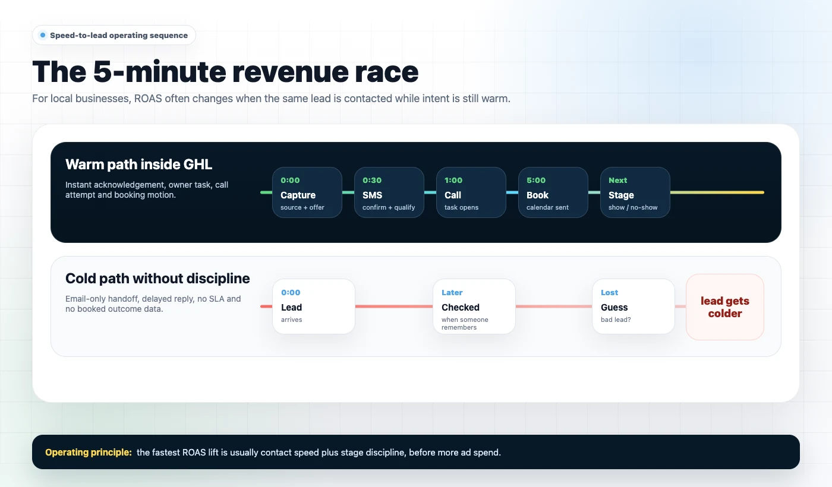Image resolution: width=832 pixels, height=487 pixels.
Task: Click the Speed-to-lead operating sequence badge
Action: [x=114, y=35]
